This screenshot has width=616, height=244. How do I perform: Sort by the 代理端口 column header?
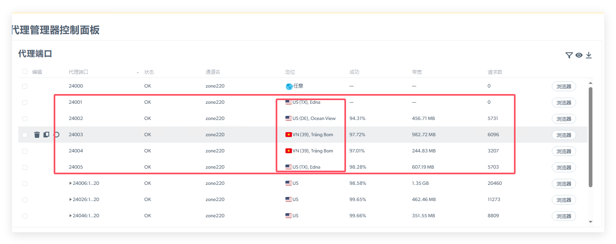click(x=78, y=72)
